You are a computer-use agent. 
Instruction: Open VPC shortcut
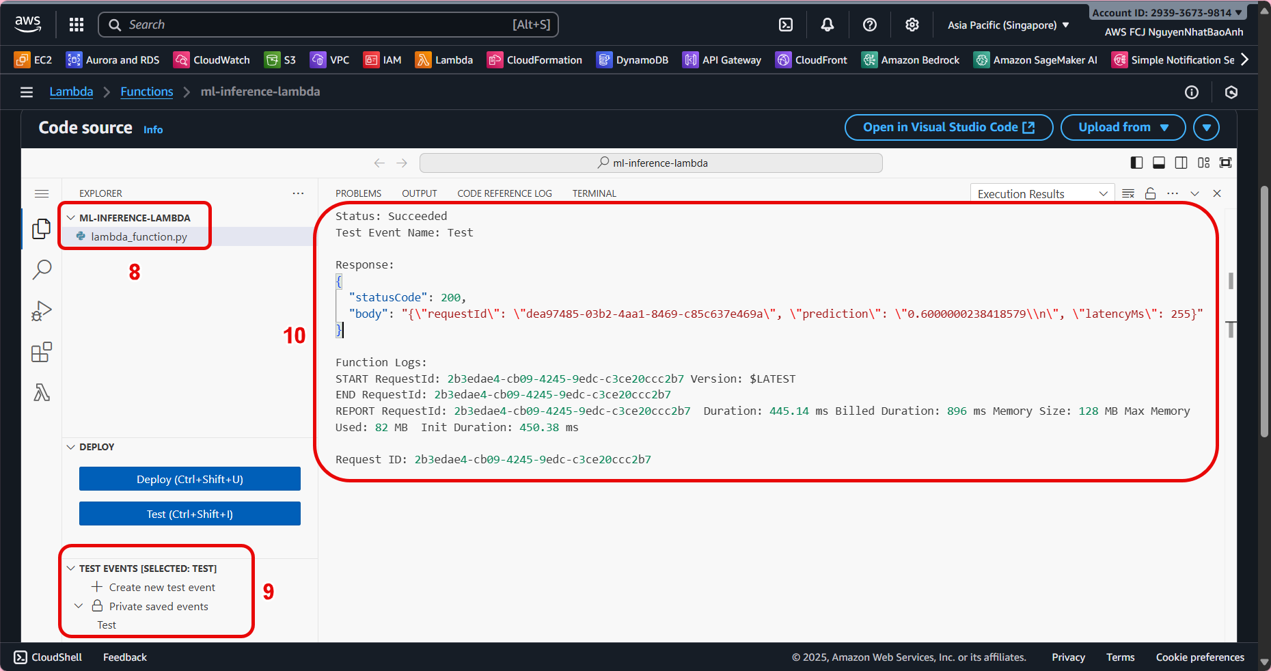pos(330,60)
